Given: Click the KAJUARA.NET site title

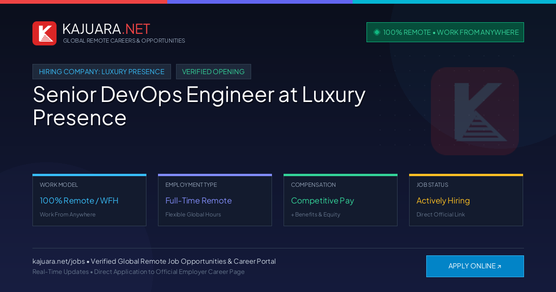Looking at the screenshot, I should (106, 29).
